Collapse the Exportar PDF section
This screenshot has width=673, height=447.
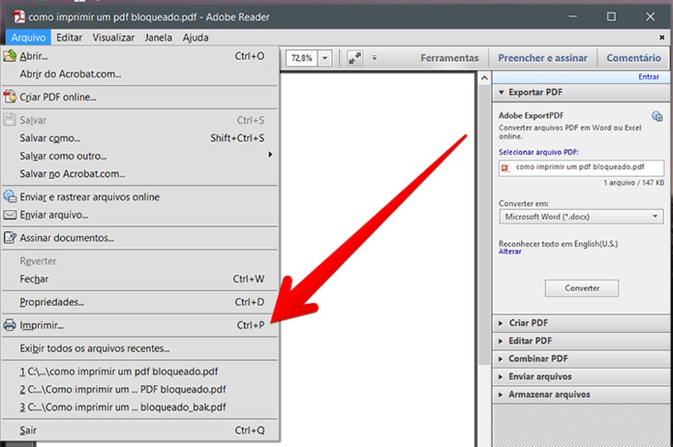click(x=535, y=92)
